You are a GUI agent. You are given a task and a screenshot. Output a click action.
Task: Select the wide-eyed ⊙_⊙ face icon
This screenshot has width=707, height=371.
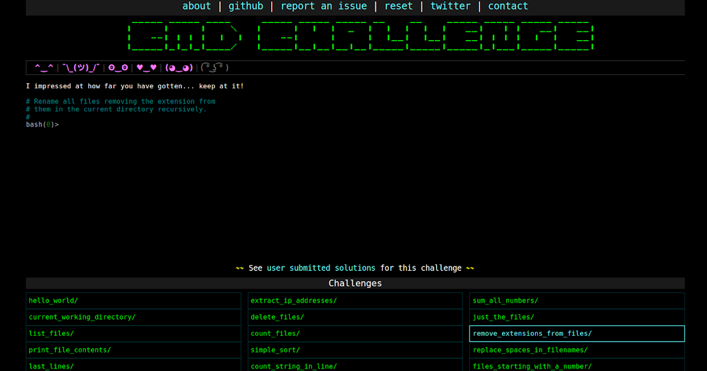point(117,67)
